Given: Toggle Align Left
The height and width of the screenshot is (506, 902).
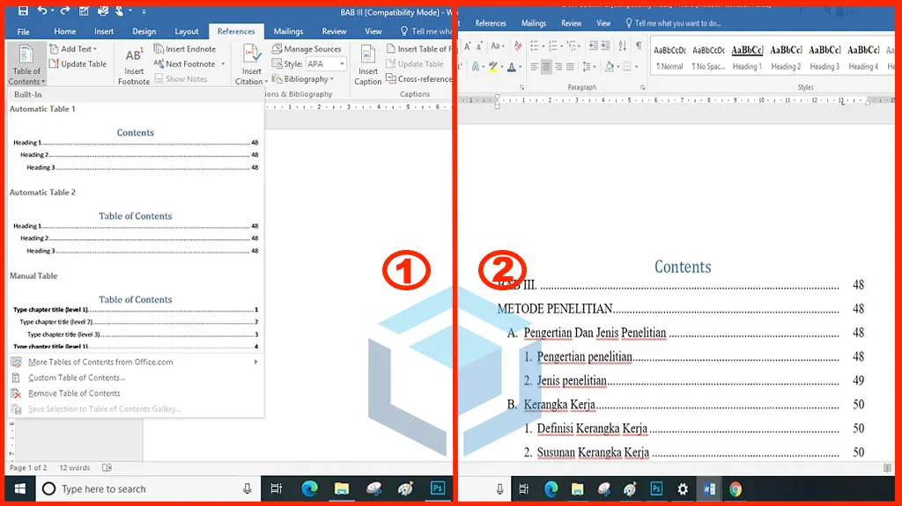Looking at the screenshot, I should [535, 67].
